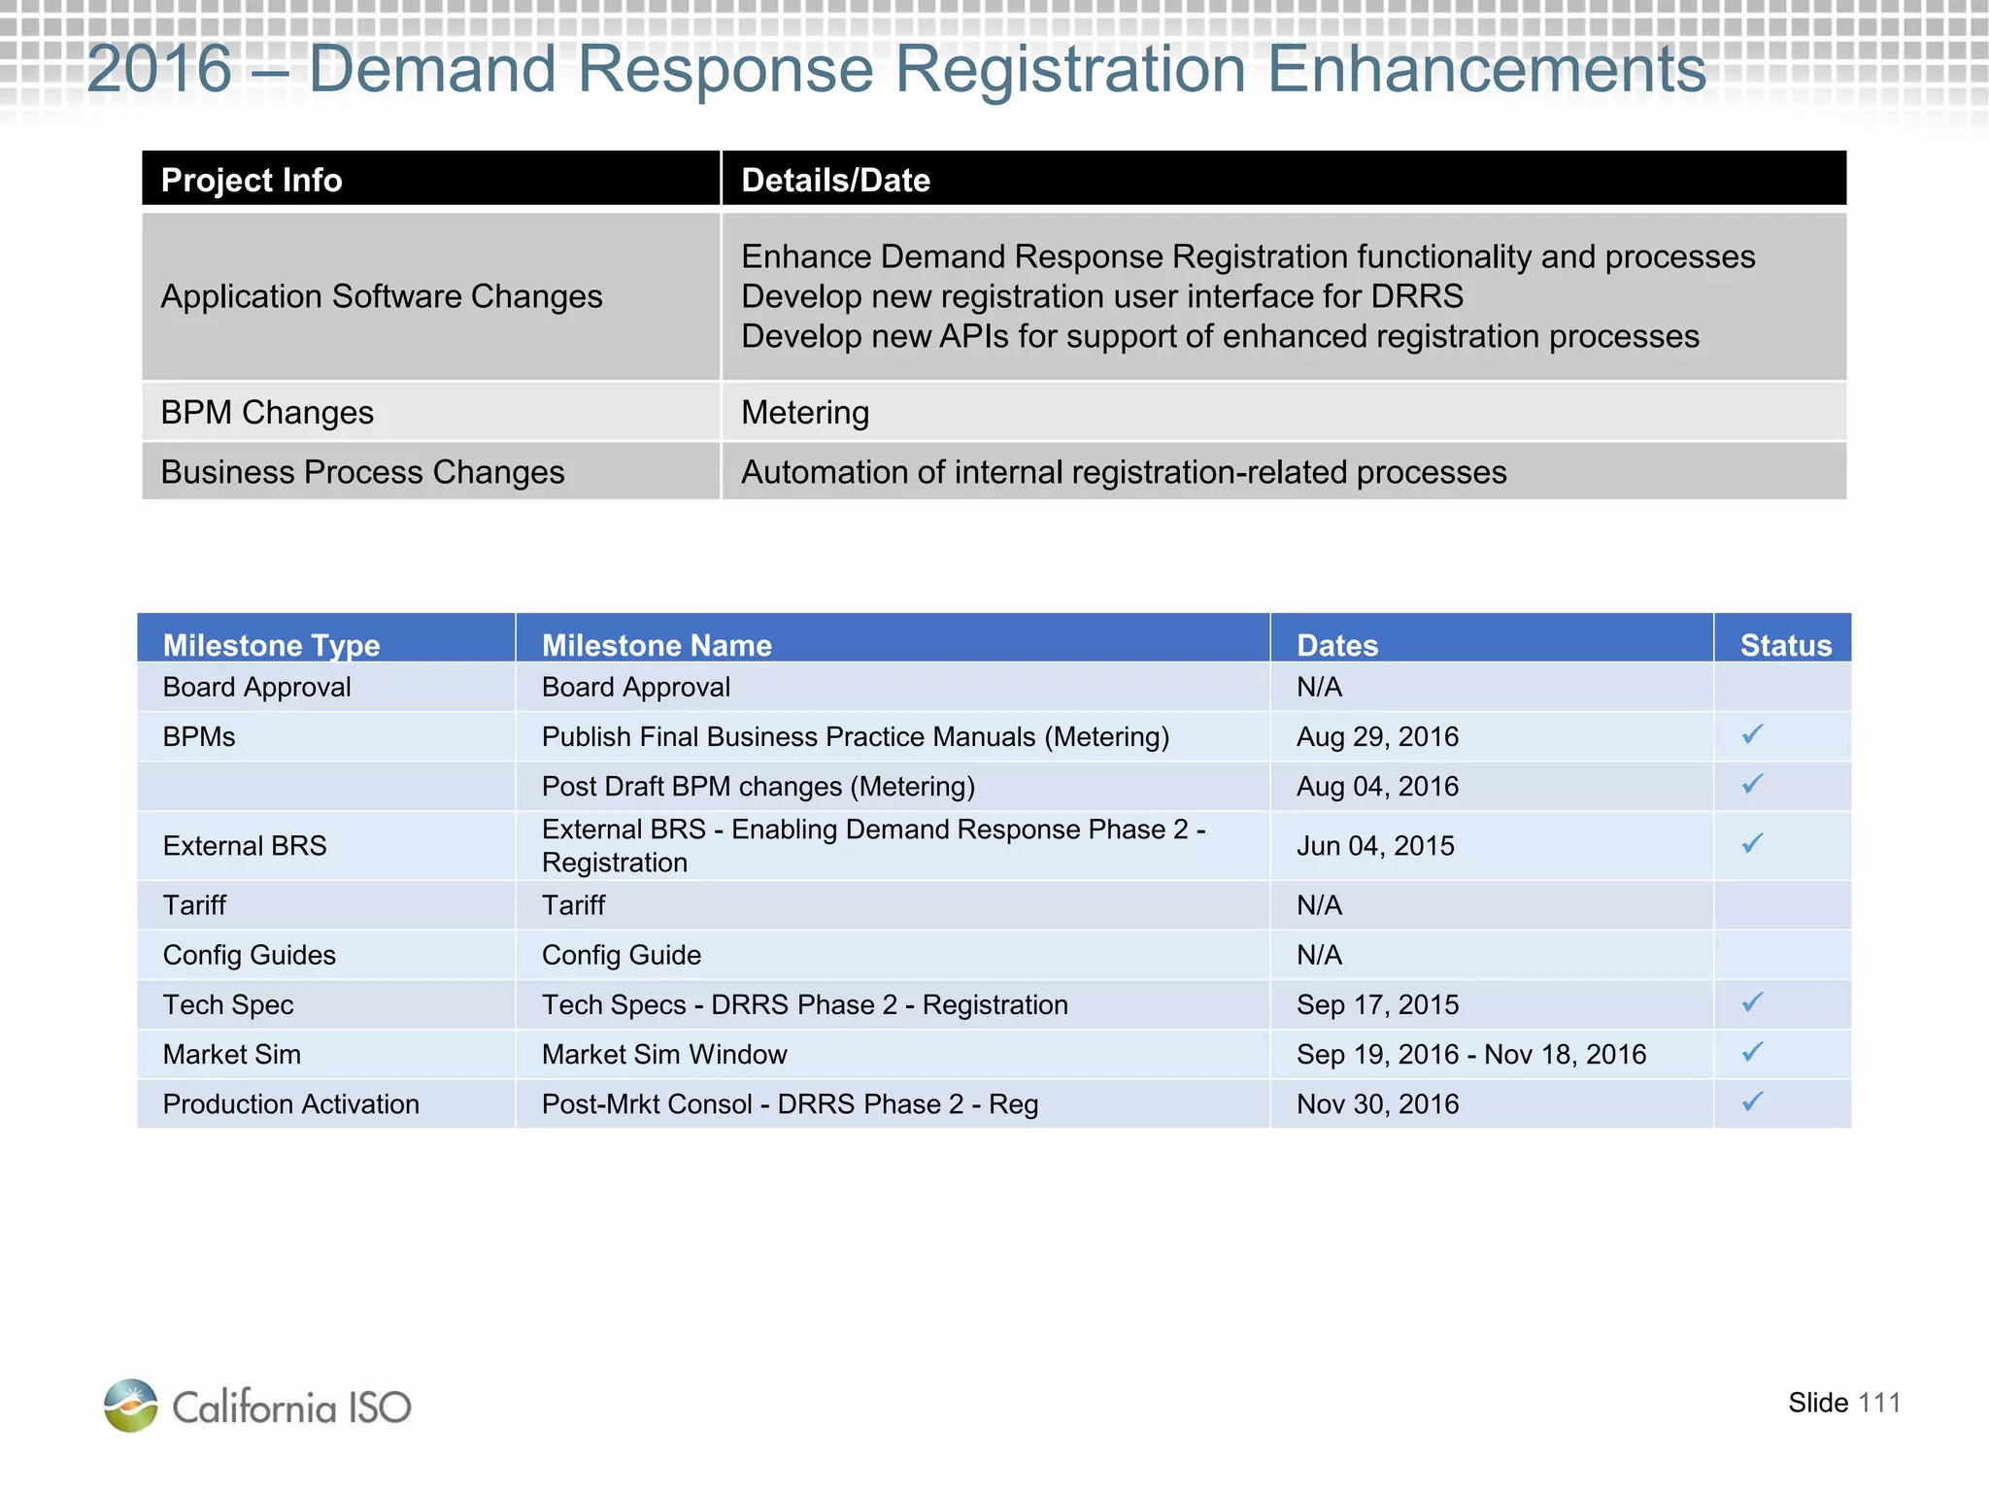Click 'Publish Final Business Practice Manuals (Metering)'
This screenshot has width=1989, height=1492.
tap(855, 736)
